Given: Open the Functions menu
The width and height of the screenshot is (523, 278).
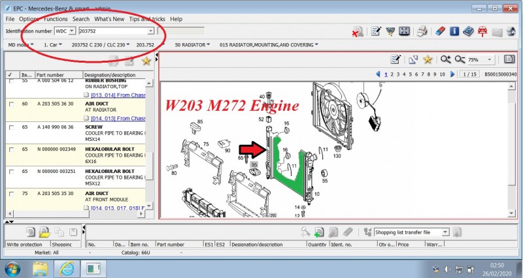Looking at the screenshot, I should point(56,19).
